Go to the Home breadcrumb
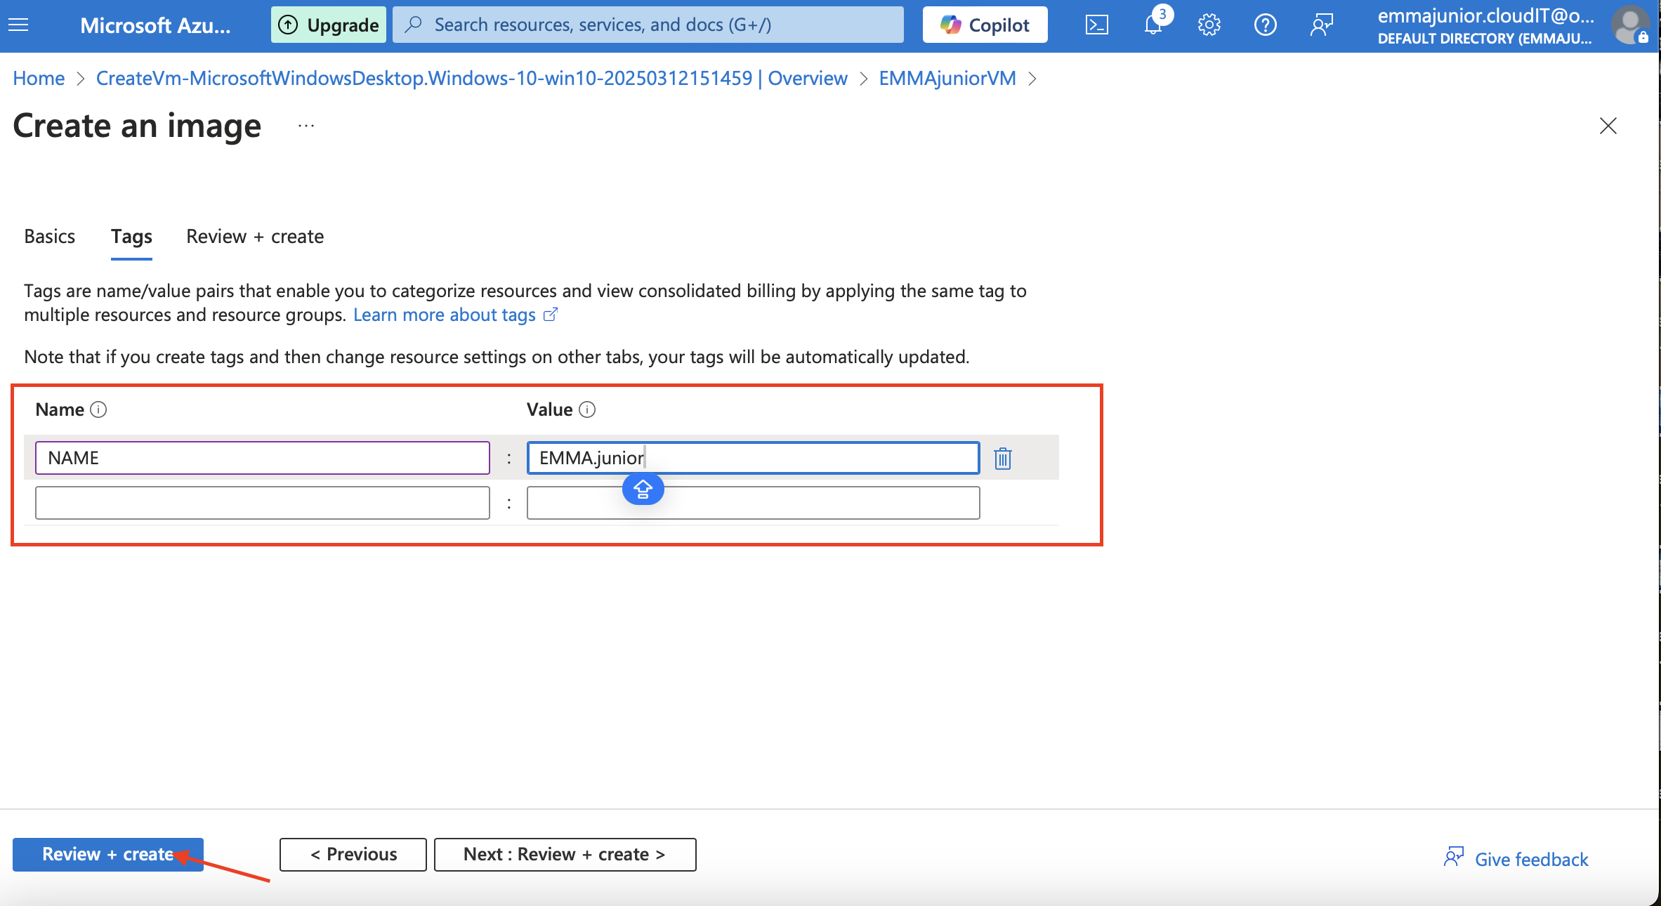 coord(39,78)
